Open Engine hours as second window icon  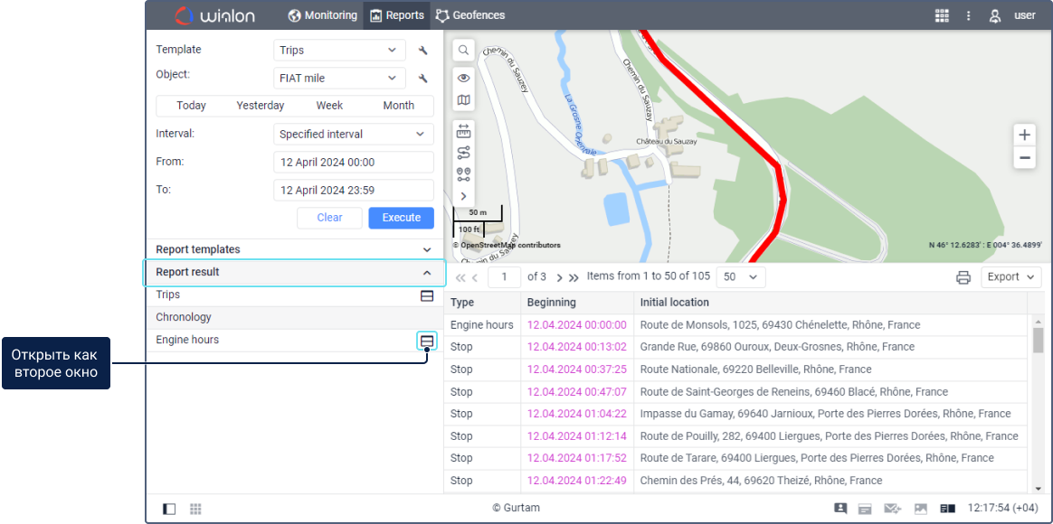(426, 342)
